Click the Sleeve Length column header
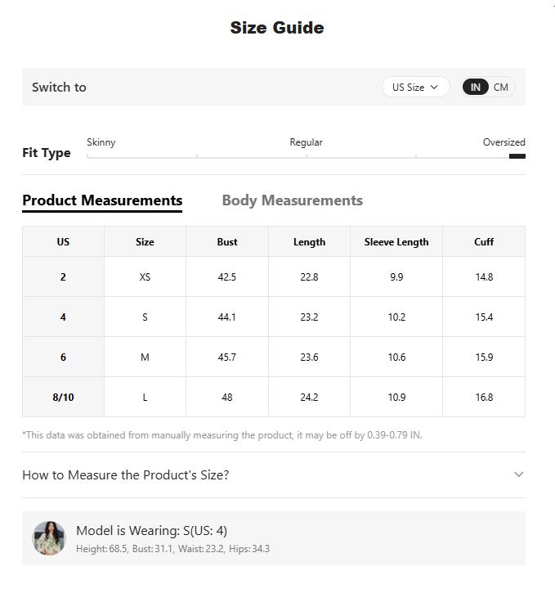 396,242
